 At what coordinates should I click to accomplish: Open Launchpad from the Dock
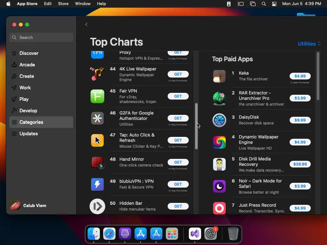pyautogui.click(x=172, y=234)
